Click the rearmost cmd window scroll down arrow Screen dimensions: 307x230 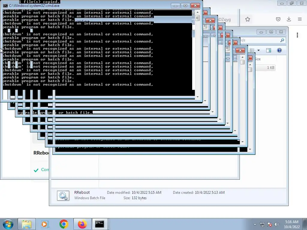tap(250, 149)
